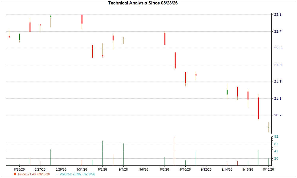297x178 pixels.
Task: Click the 20.7 price axis label
Action: tap(278, 115)
